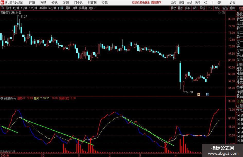Click the 4 month marker on time axis
243x157 pixels.
tap(176, 155)
